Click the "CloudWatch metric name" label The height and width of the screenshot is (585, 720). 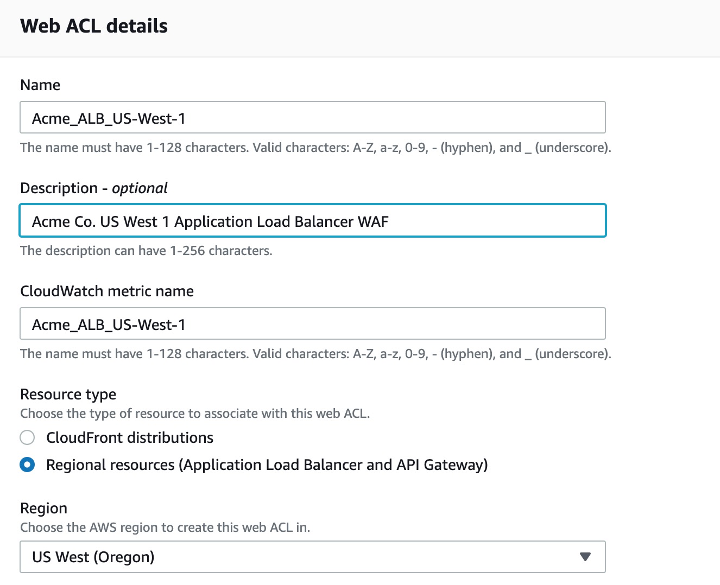[107, 291]
